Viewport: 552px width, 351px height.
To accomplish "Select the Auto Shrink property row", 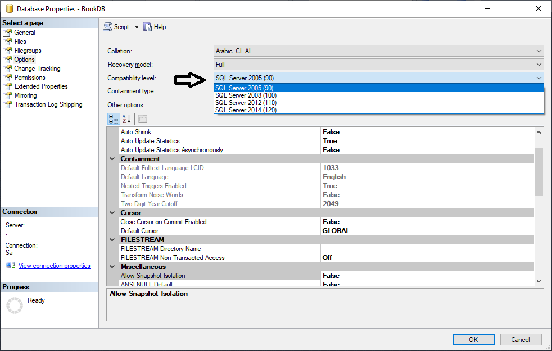I will click(x=327, y=132).
